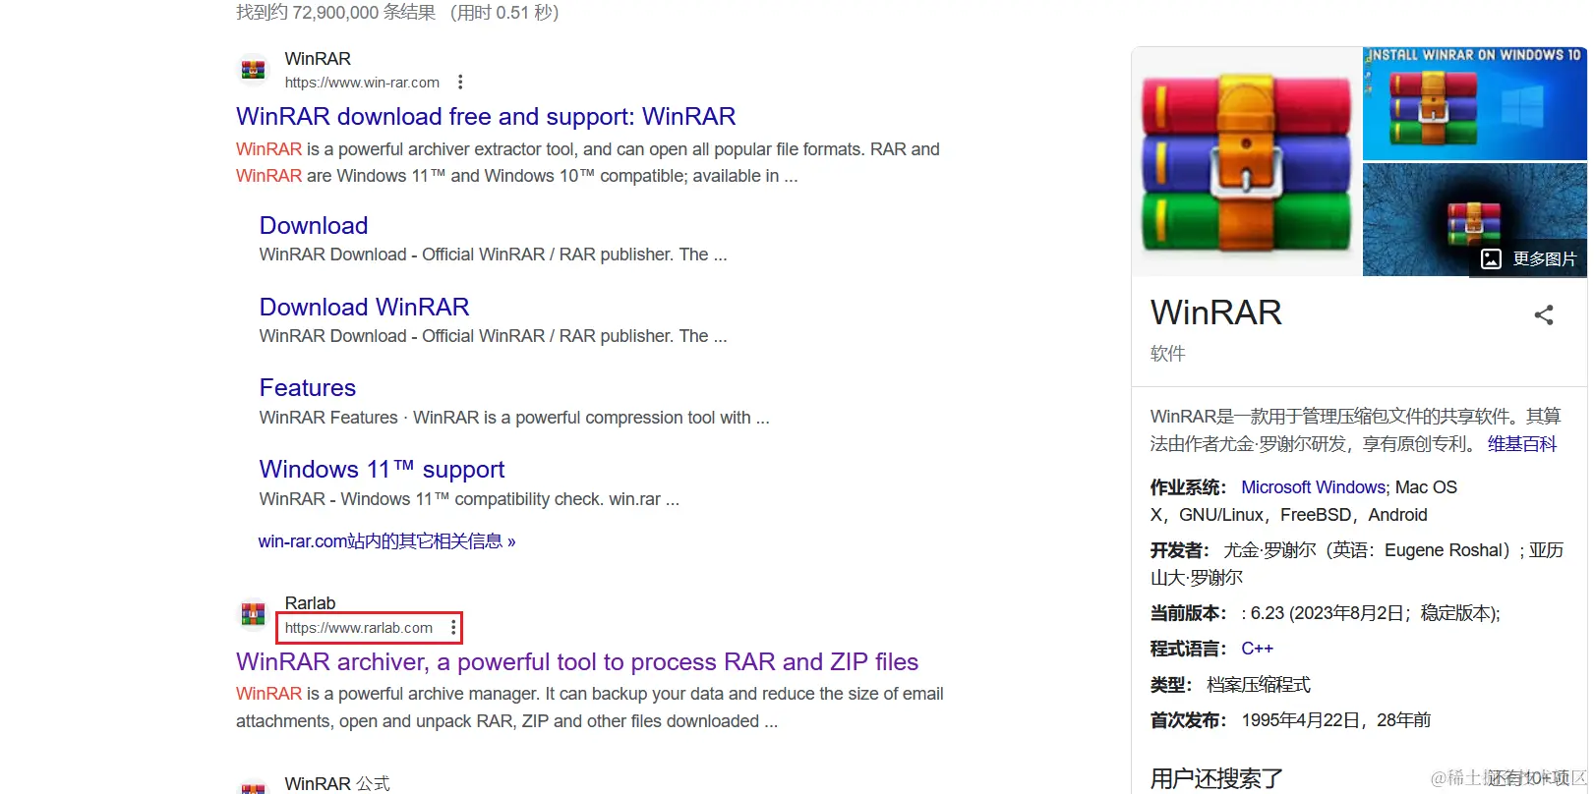Click the WinRAR favicon beside 'WinRAR 公式' result
The width and height of the screenshot is (1594, 794).
pos(254,788)
